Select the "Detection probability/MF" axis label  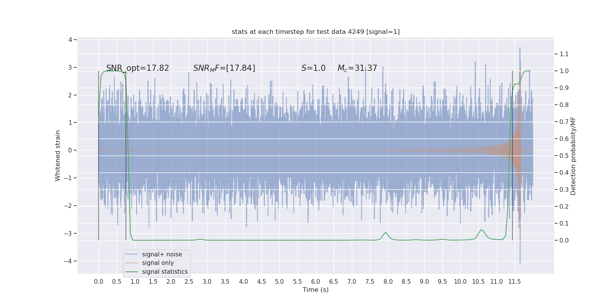573,156
